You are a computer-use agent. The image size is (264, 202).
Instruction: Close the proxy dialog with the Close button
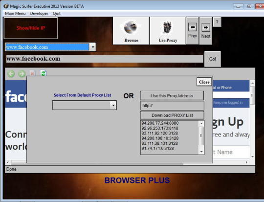[x=204, y=82]
